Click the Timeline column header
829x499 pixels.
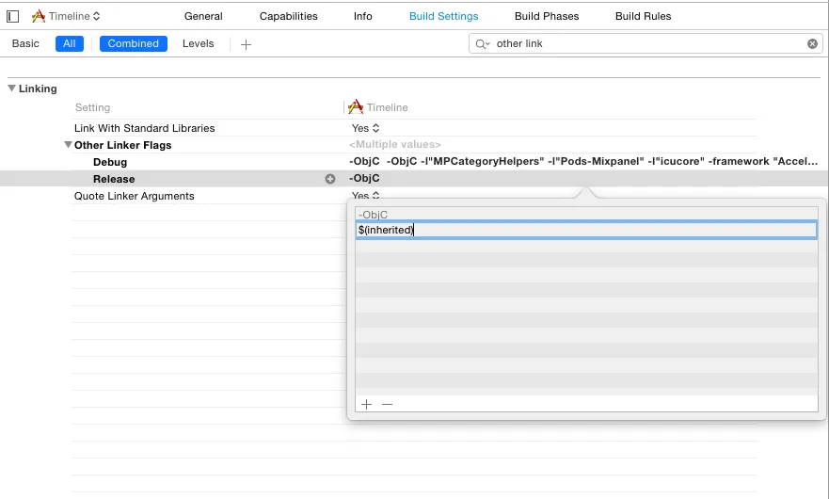pos(387,107)
